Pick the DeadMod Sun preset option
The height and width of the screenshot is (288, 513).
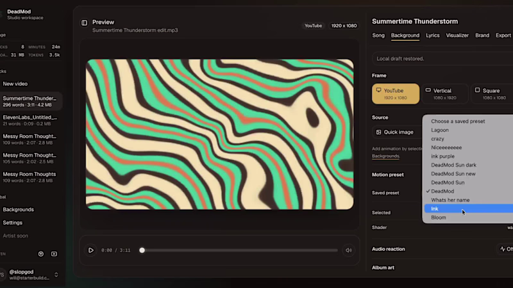click(x=469, y=182)
